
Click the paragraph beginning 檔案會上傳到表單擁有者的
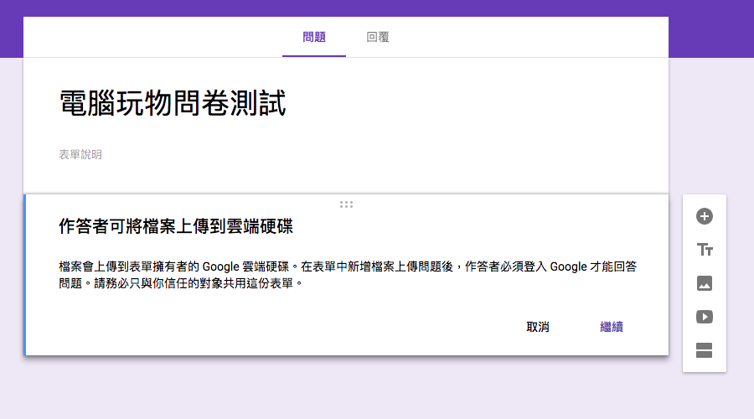coord(348,275)
